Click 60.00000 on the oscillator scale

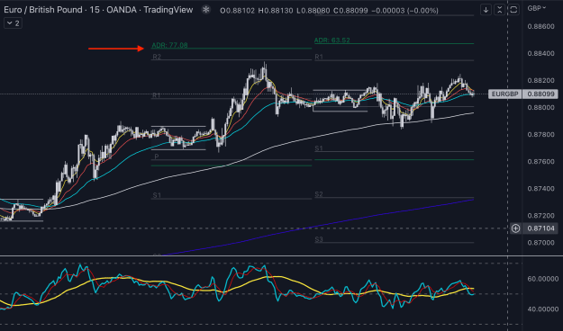pos(543,279)
